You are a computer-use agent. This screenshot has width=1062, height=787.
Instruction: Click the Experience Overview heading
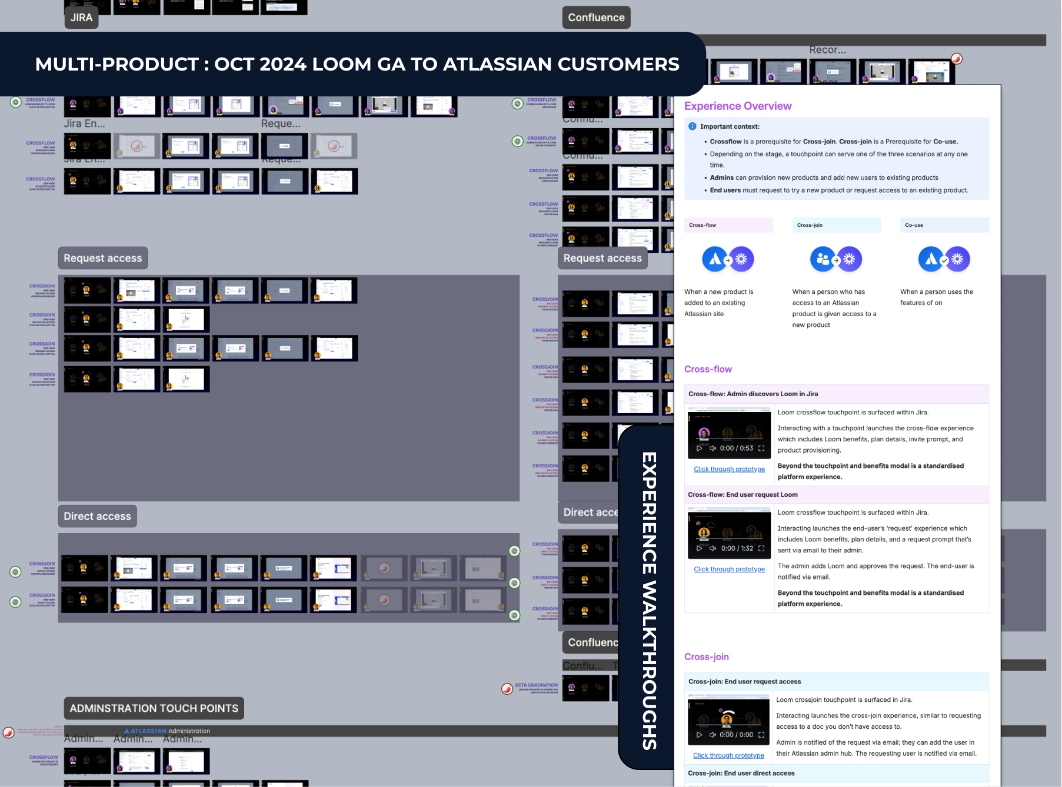click(738, 106)
